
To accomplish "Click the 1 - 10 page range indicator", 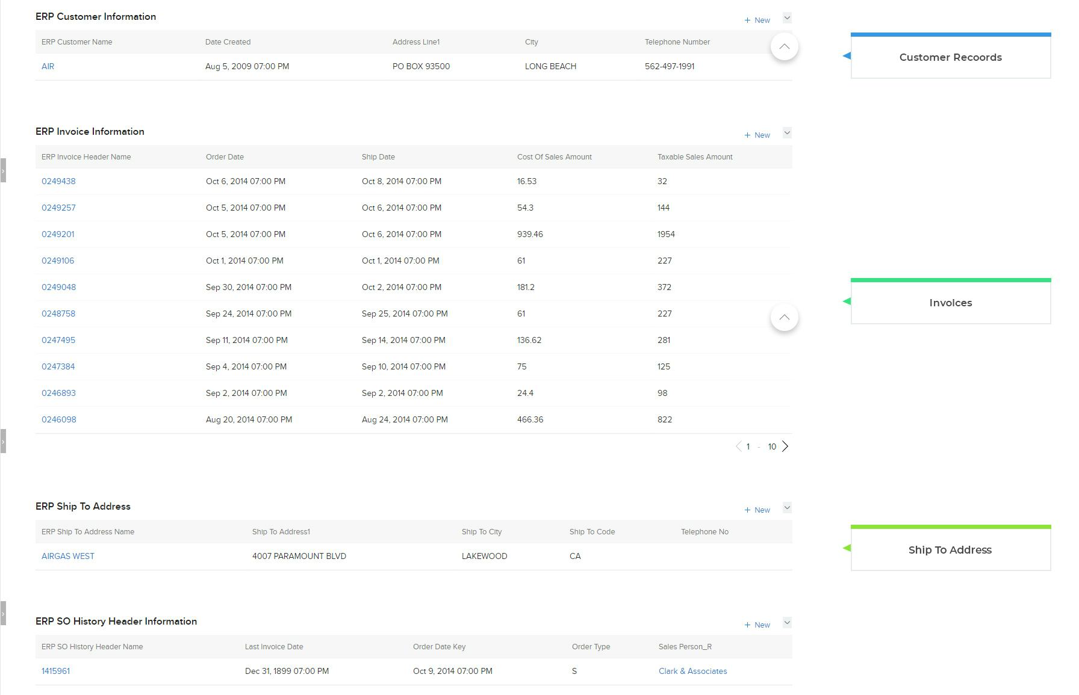I will 760,446.
